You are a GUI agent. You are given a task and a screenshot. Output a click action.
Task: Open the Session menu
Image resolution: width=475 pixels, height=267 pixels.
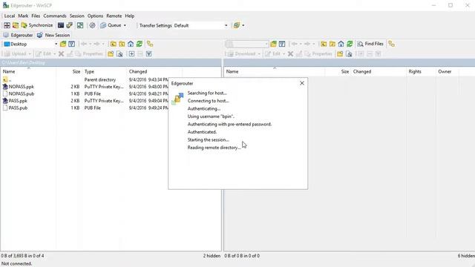[77, 16]
